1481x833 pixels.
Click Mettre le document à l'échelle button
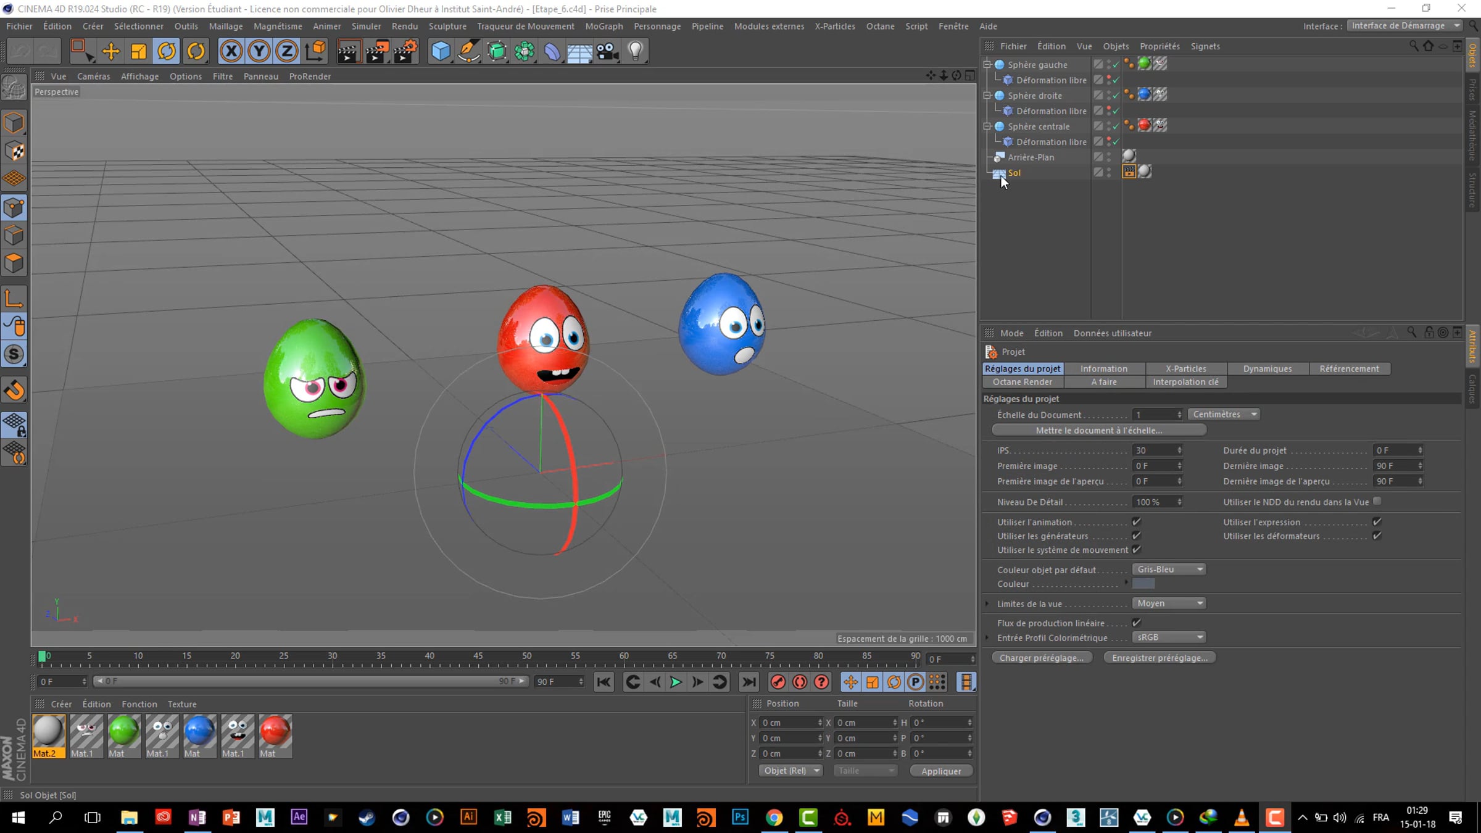[x=1098, y=430]
